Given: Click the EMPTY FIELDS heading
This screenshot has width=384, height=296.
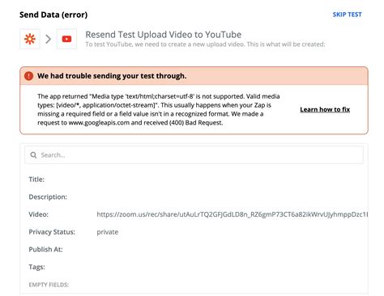Looking at the screenshot, I should point(49,285).
